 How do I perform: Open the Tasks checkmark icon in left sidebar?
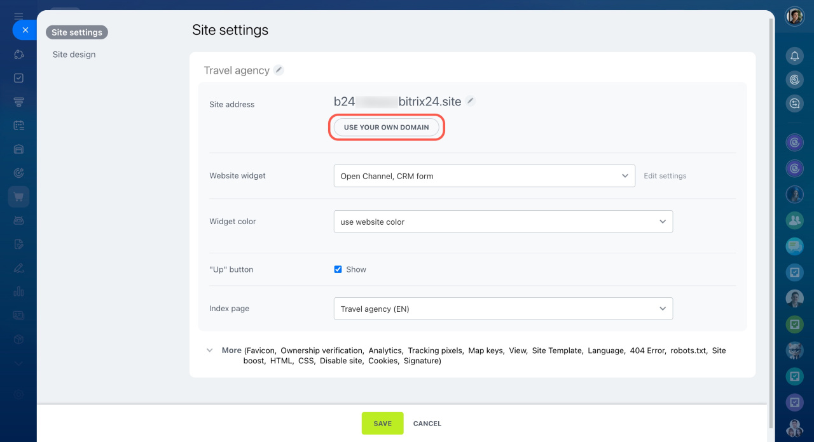pyautogui.click(x=18, y=78)
